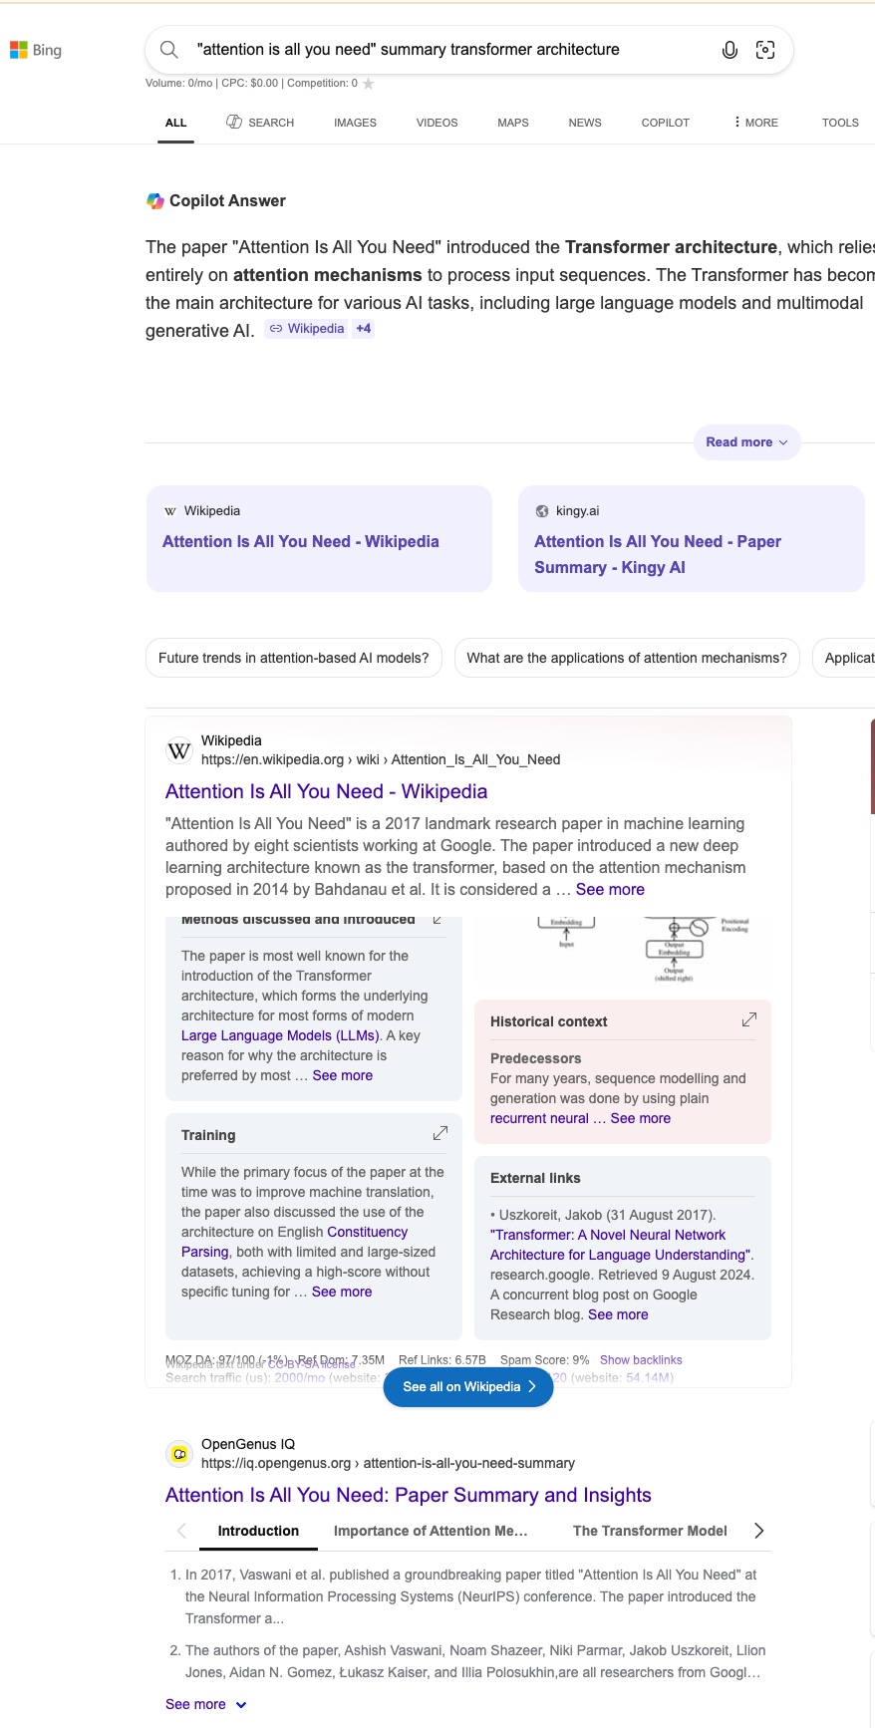875x1728 pixels.
Task: Click Future trends in attention-based AI models suggestion
Action: (x=294, y=658)
